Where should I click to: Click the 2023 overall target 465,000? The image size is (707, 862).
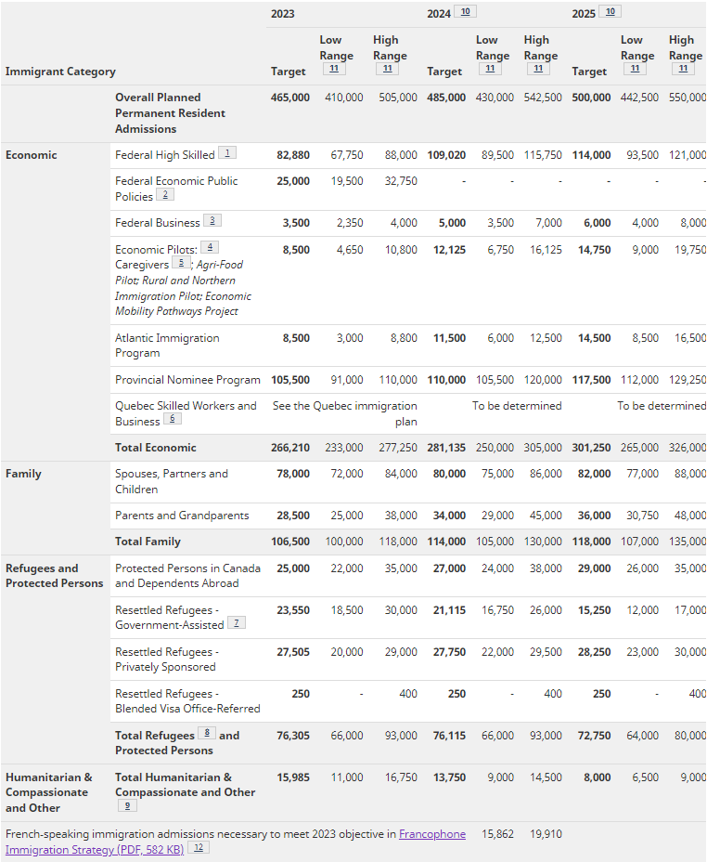pyautogui.click(x=289, y=98)
